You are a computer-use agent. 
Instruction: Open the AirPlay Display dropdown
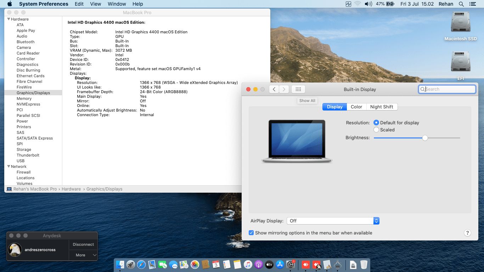pyautogui.click(x=333, y=221)
